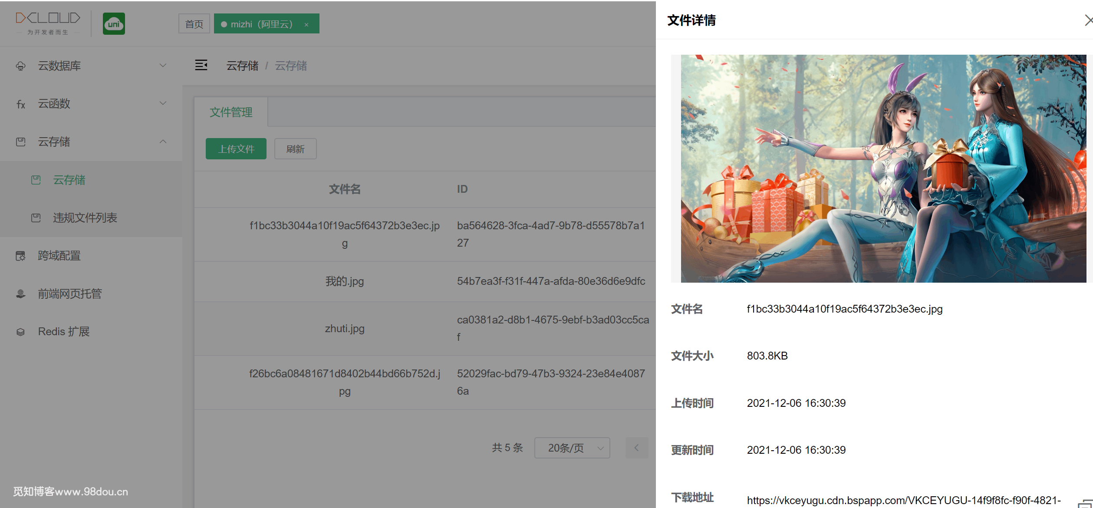Viewport: 1093px width, 508px height.
Task: Select the mizhi（阿里云）tab
Action: pos(267,23)
